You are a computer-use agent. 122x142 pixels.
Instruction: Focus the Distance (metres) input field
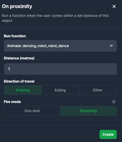tap(60, 69)
